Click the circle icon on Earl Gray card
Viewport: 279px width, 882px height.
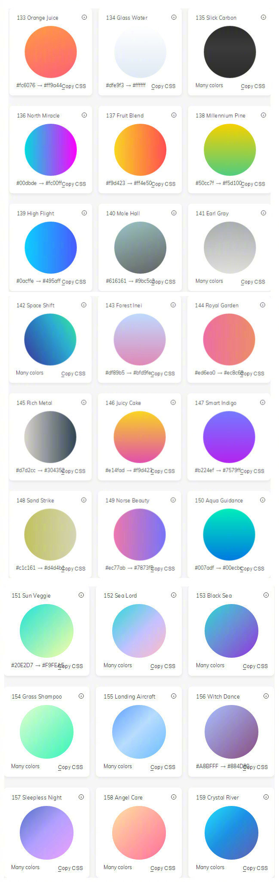(264, 213)
